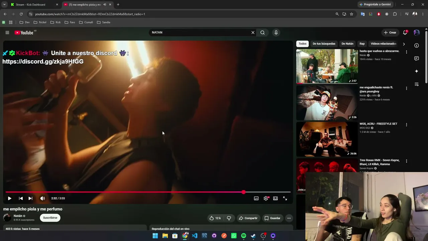Open the Tres Rosas RMX video title
The width and height of the screenshot is (428, 241).
coord(380,162)
